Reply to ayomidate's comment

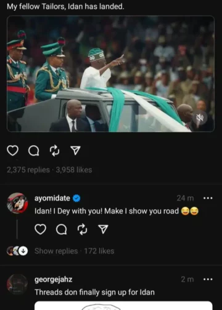point(62,229)
